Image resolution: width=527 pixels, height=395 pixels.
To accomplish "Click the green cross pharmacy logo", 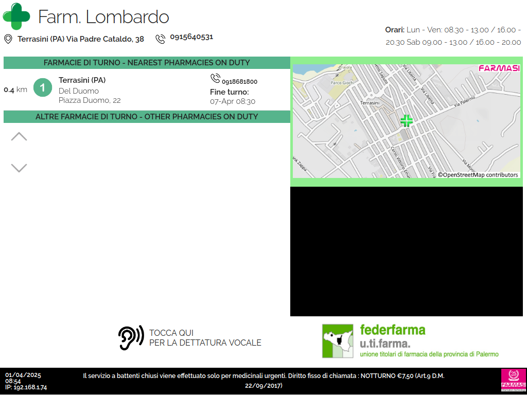I will point(16,16).
